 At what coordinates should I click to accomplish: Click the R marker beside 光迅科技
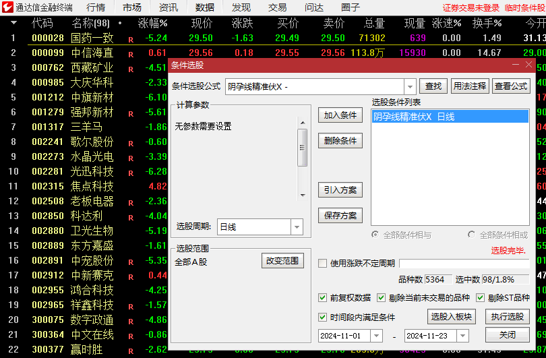coord(131,173)
